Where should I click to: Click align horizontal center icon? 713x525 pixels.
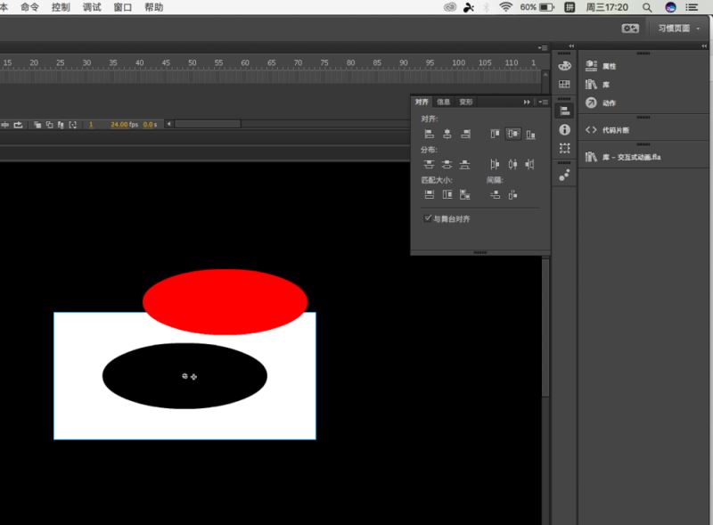click(447, 134)
